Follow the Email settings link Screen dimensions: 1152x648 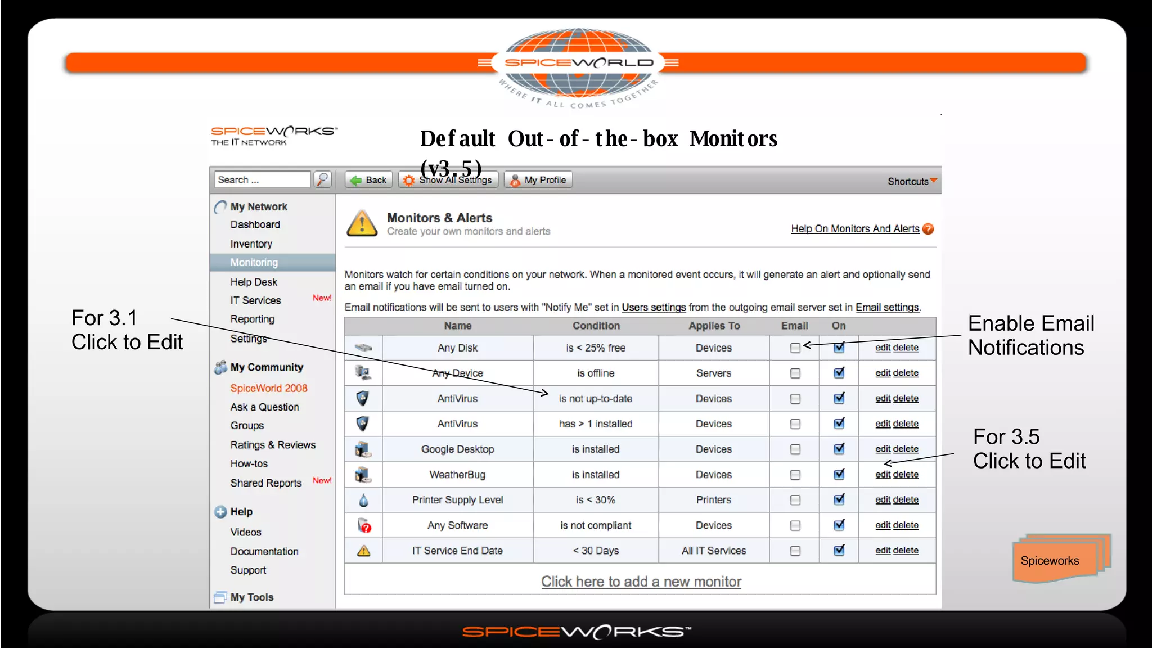887,307
